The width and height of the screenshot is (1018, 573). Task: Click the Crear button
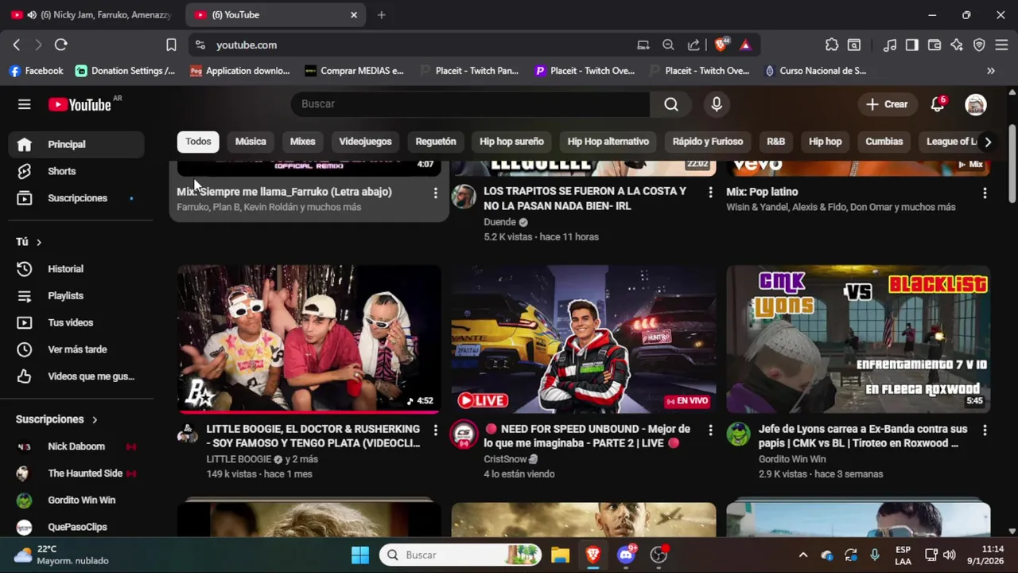[x=887, y=104]
